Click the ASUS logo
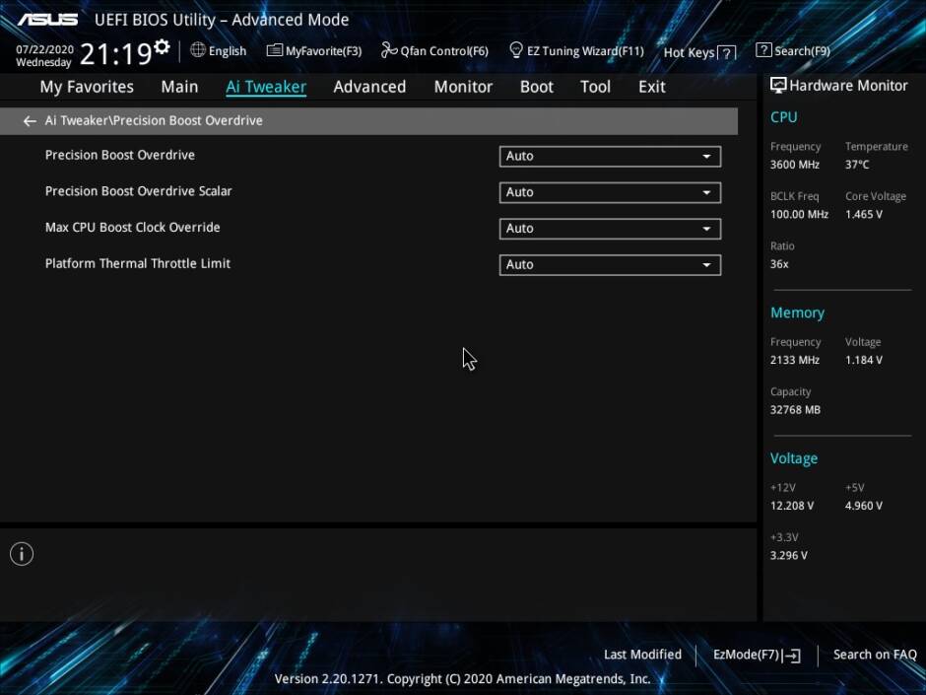The width and height of the screenshot is (926, 695). click(47, 20)
